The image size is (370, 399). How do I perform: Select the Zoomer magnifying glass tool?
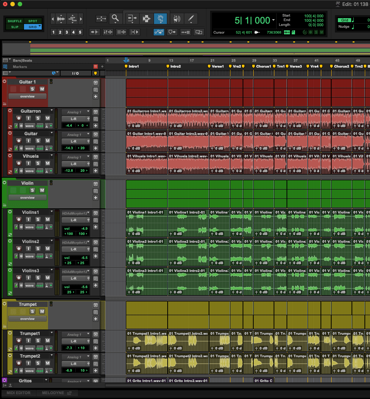coord(116,18)
